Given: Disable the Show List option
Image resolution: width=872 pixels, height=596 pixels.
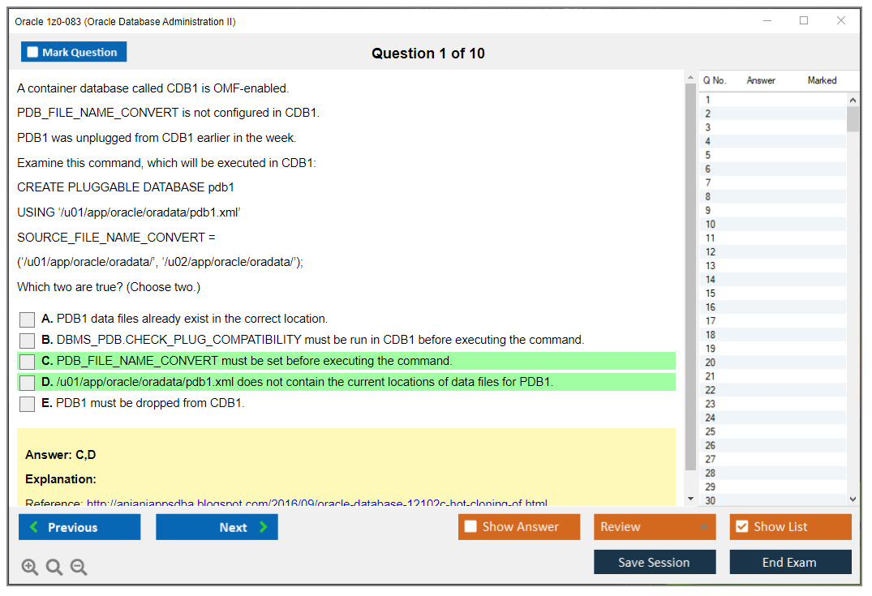Looking at the screenshot, I should click(742, 526).
